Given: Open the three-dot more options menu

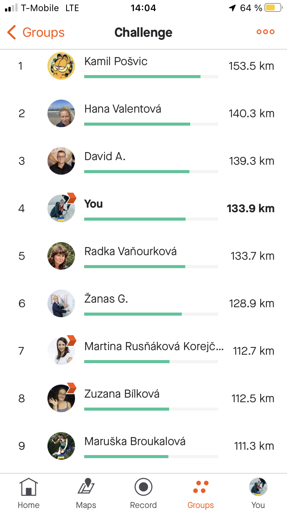Looking at the screenshot, I should point(266,32).
